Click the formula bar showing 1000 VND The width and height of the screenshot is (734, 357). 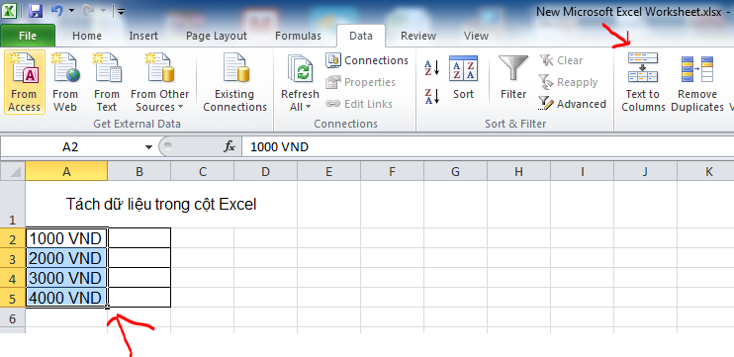[x=487, y=147]
